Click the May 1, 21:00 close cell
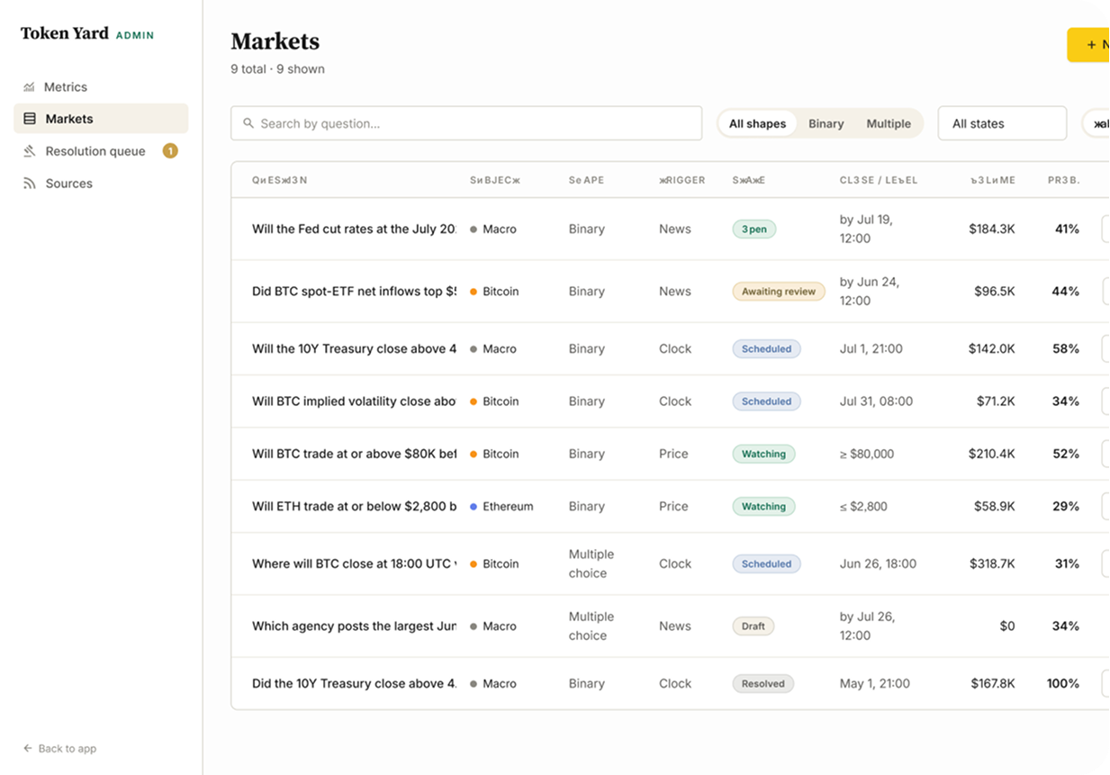Viewport: 1110px width, 775px height. coord(875,684)
